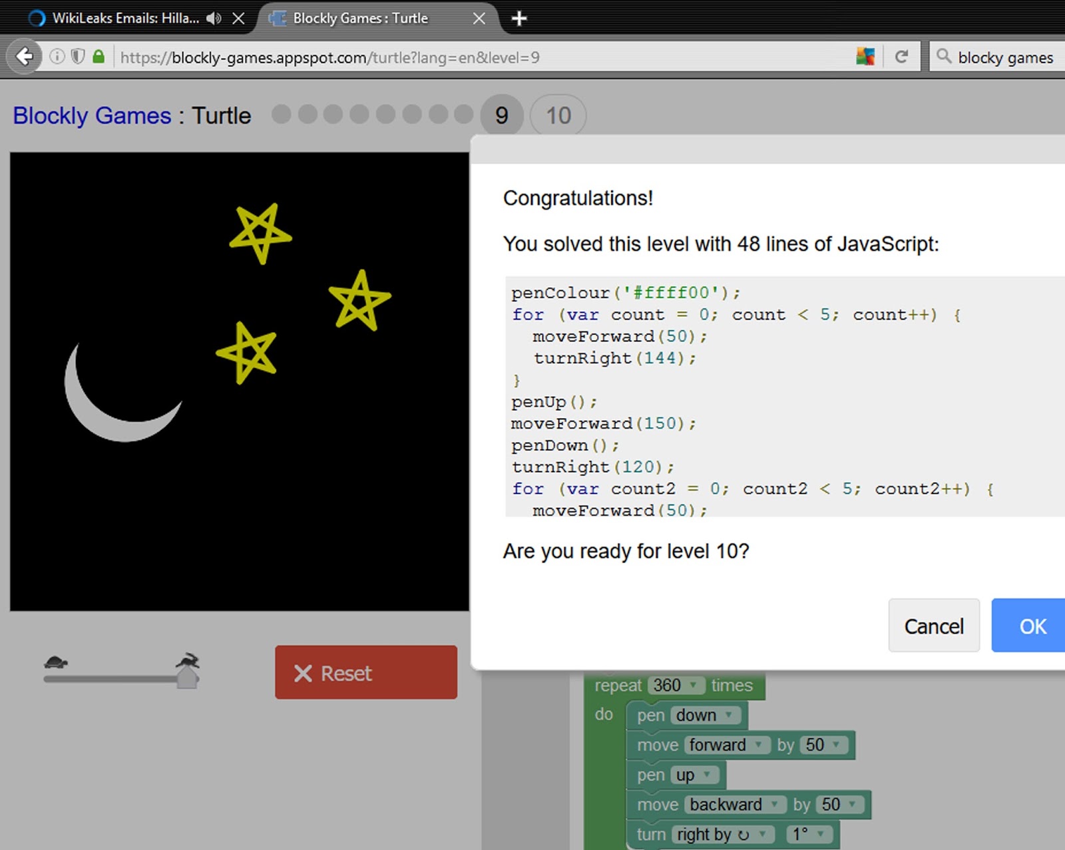This screenshot has height=850, width=1065.
Task: Click the 'turnRight(120);' code line
Action: tap(593, 467)
